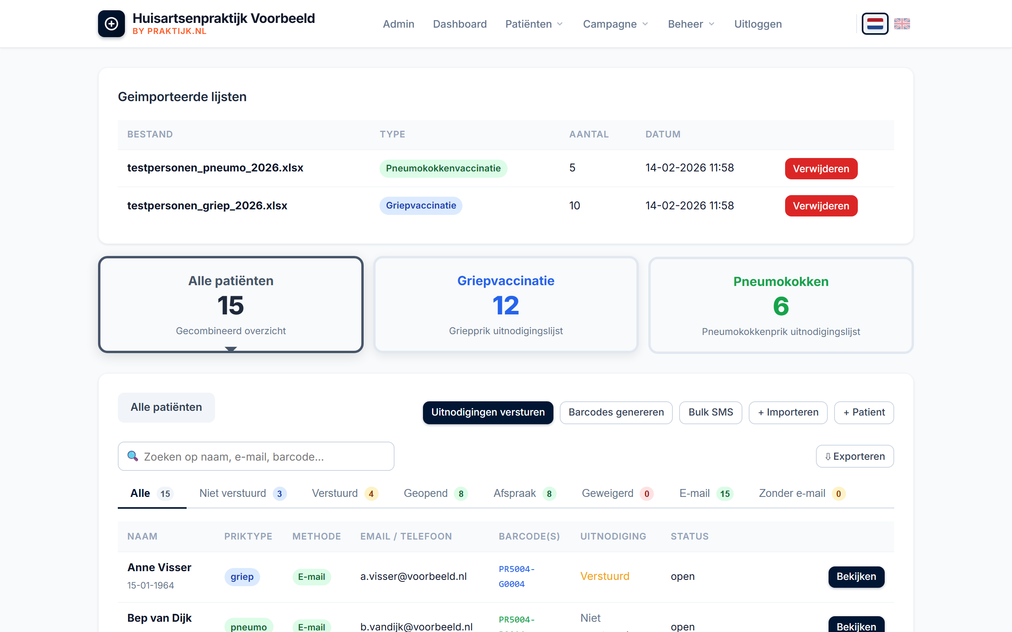The width and height of the screenshot is (1012, 632).
Task: Switch language to Dutch flag
Action: (x=875, y=24)
